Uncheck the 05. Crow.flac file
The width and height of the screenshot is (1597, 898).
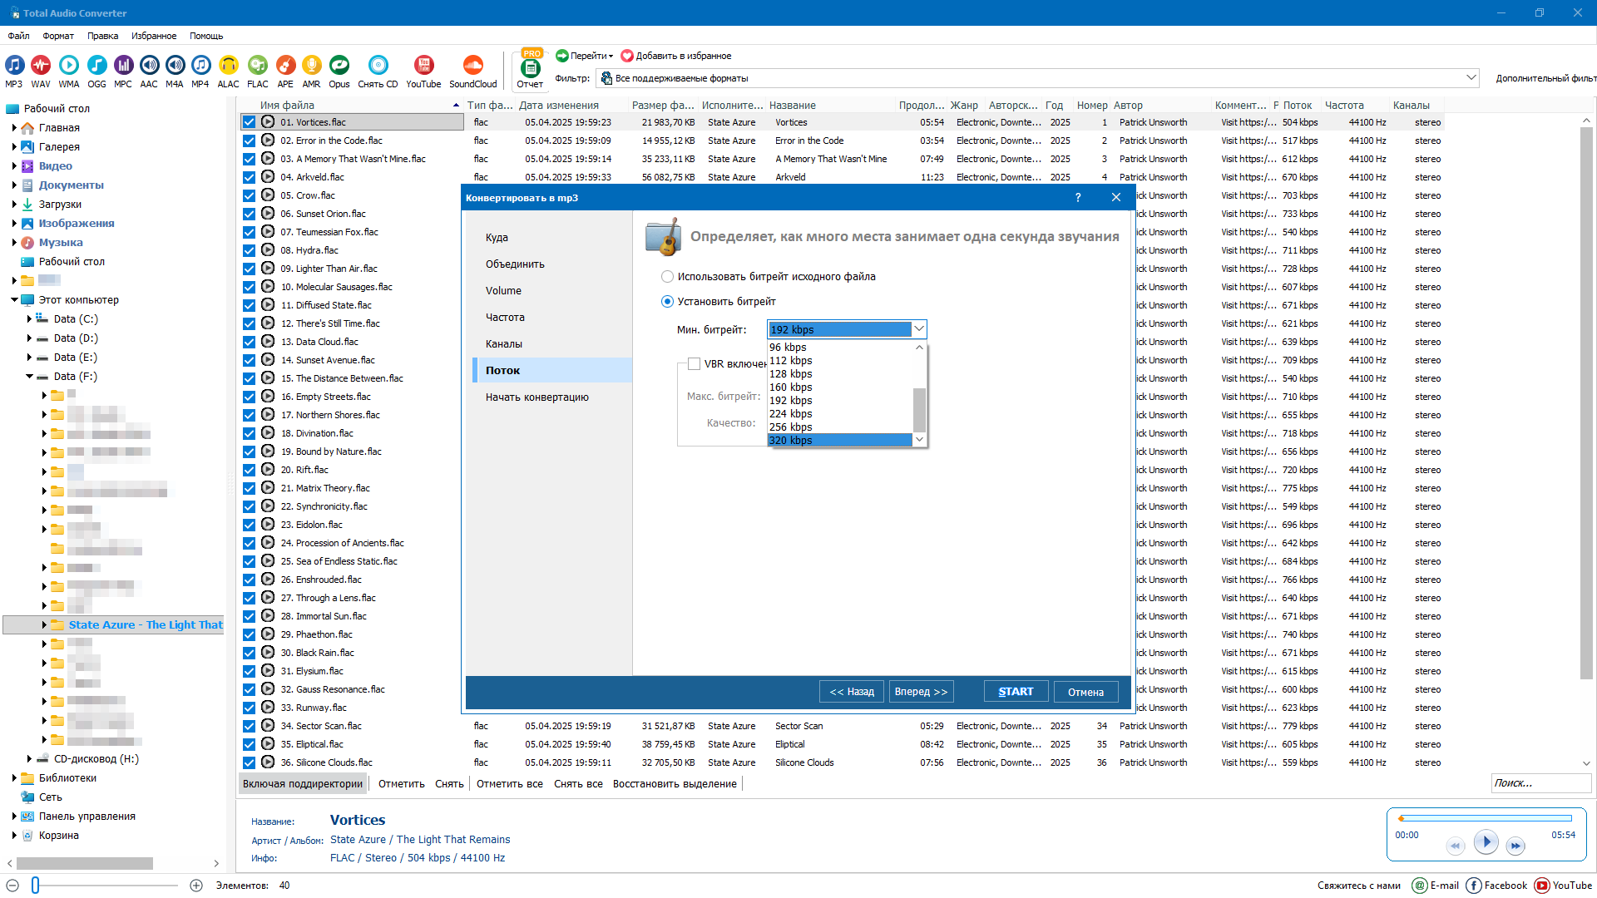click(249, 196)
